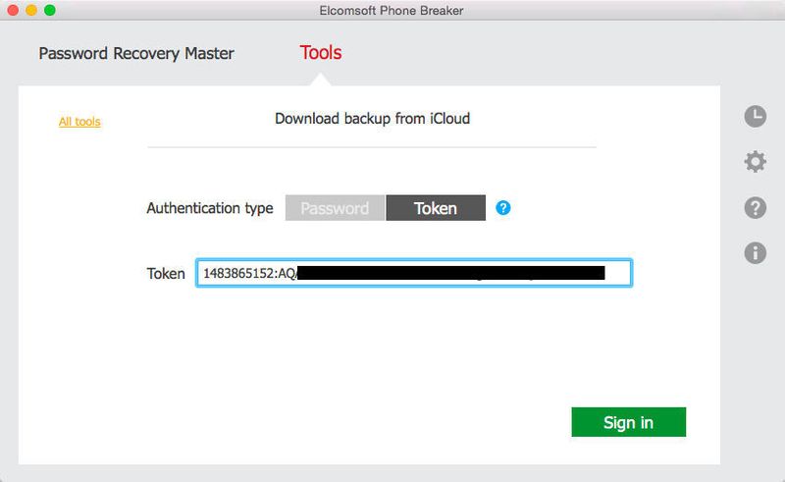Open the history clock icon
785x482 pixels.
coord(755,116)
